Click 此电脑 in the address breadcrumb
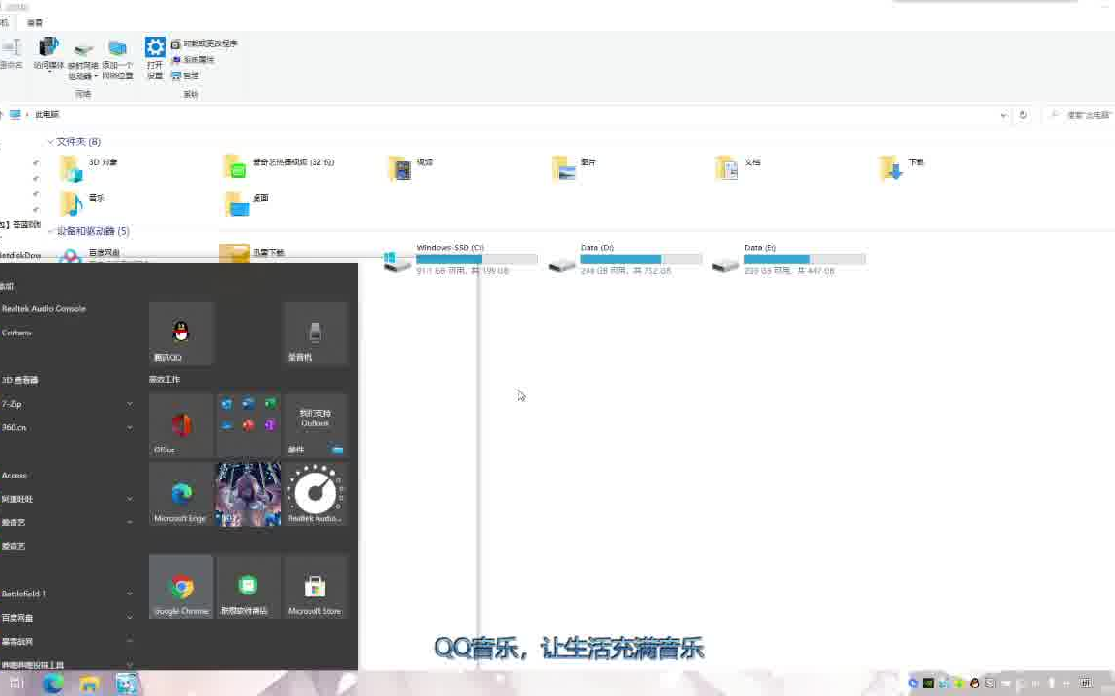The width and height of the screenshot is (1115, 696). pos(46,114)
